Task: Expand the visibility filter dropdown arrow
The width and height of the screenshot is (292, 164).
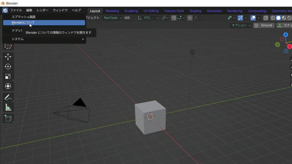Action: [x=234, y=18]
